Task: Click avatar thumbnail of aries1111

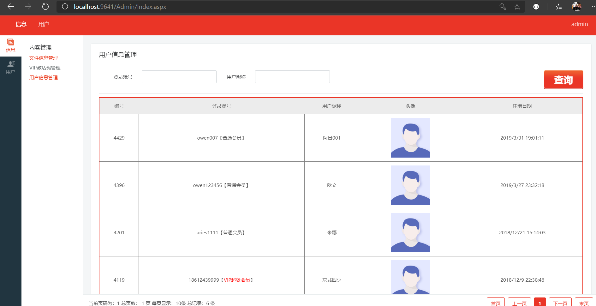Action: click(410, 233)
